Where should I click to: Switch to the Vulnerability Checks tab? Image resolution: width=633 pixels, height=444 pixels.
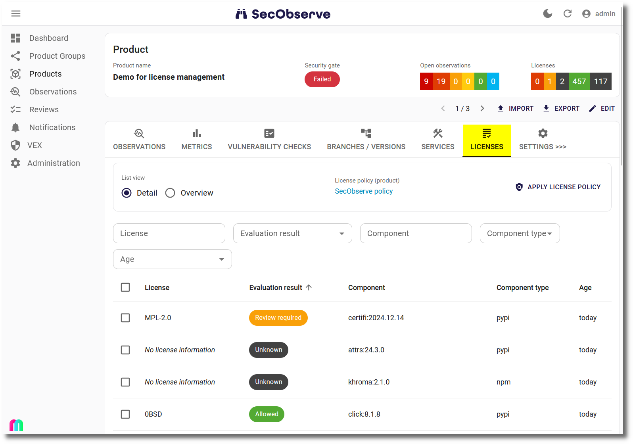(269, 140)
